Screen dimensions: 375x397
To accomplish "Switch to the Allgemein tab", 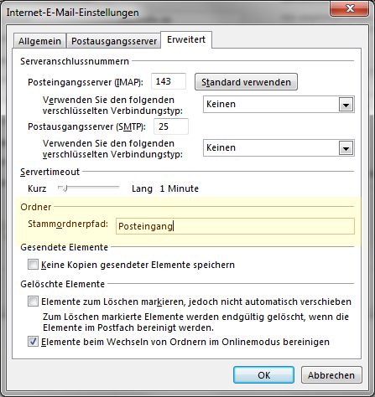I will tap(39, 41).
